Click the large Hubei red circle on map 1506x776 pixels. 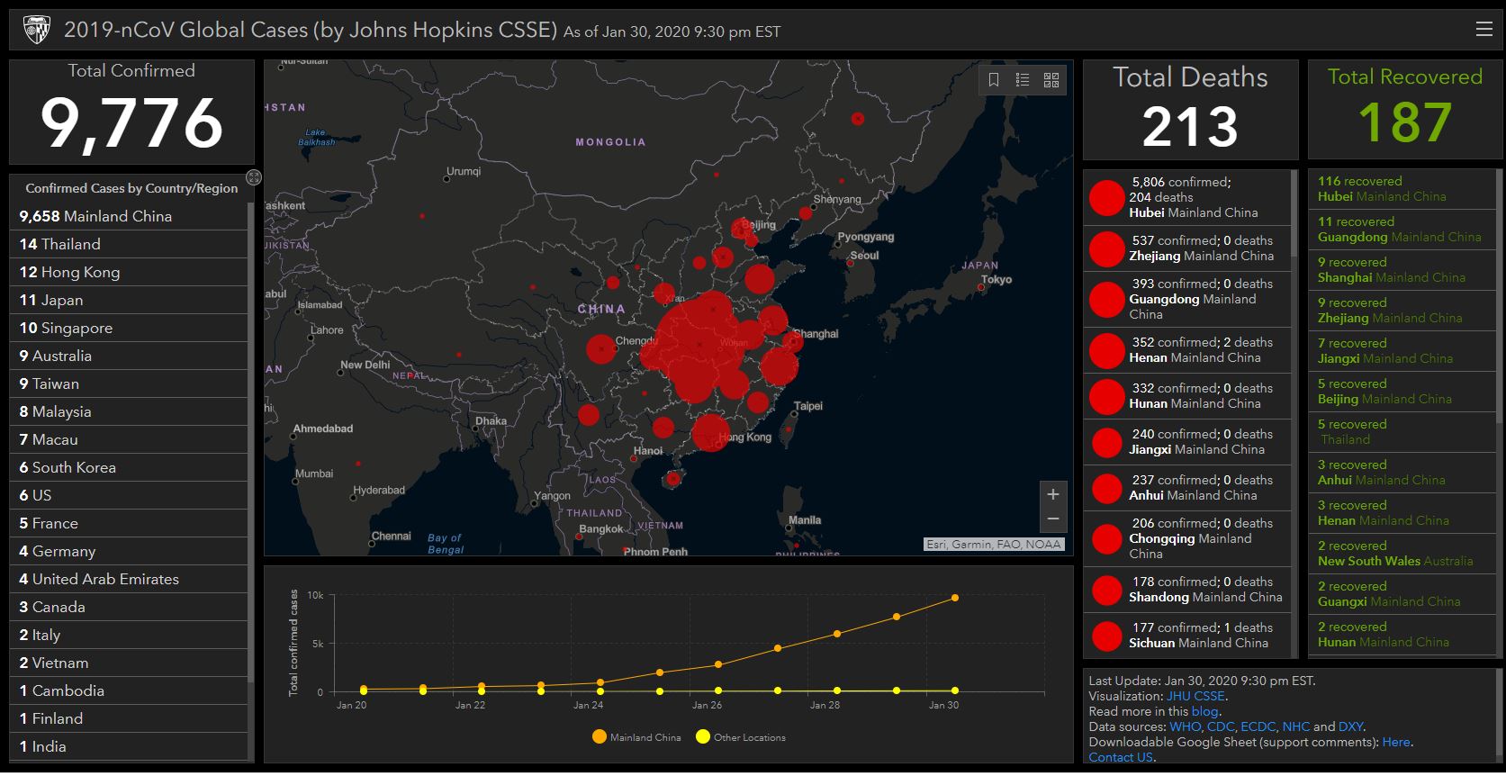(700, 345)
